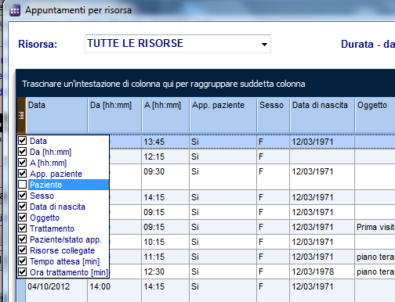
Task: Select the 11:15 time cell
Action: click(x=165, y=257)
